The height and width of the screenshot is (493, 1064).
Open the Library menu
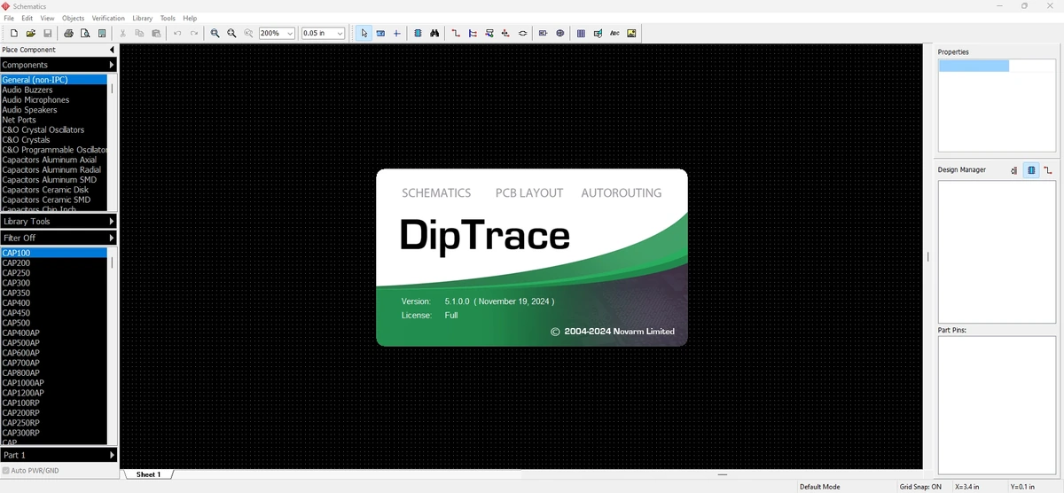pyautogui.click(x=142, y=18)
